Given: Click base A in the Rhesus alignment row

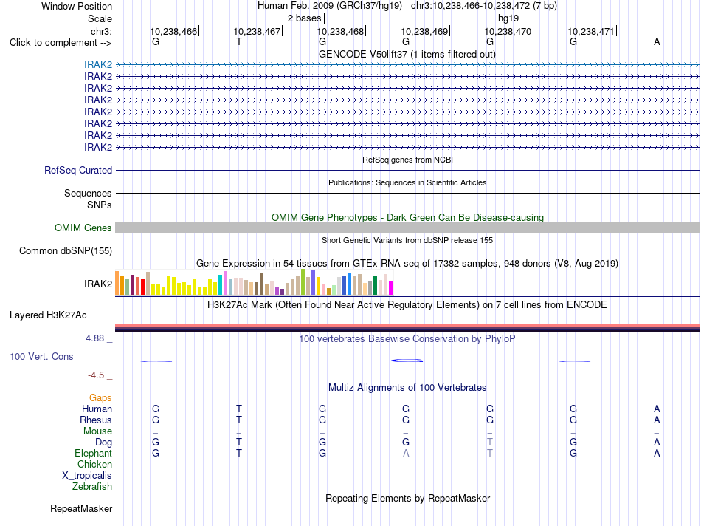Looking at the screenshot, I should [657, 420].
